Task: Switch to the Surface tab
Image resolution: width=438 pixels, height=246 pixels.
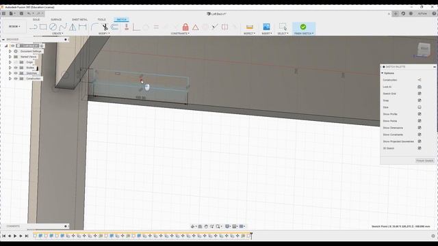Action: tap(56, 20)
